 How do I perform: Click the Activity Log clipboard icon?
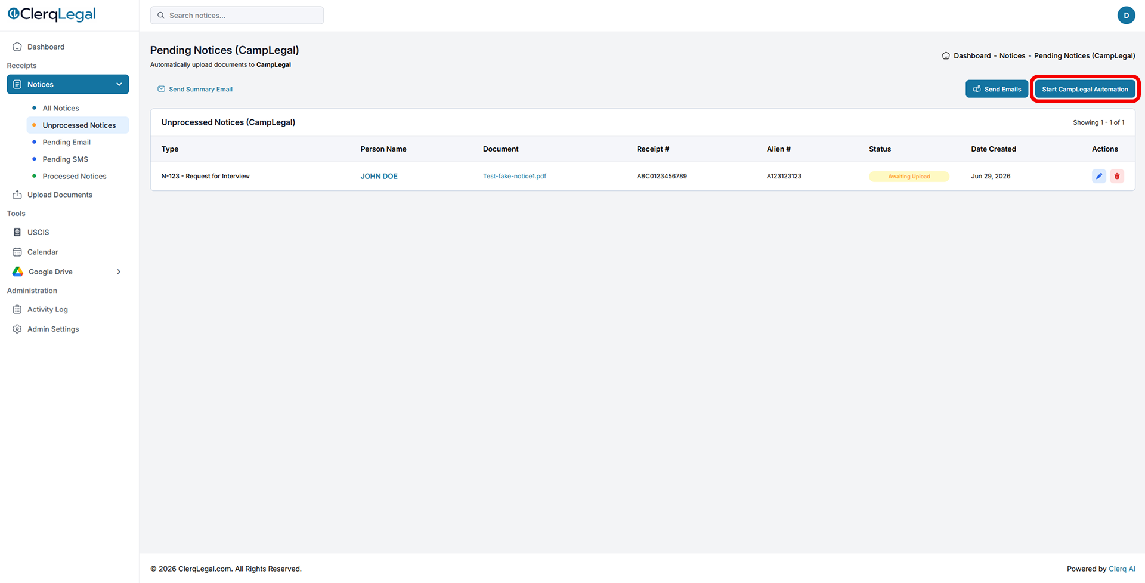point(17,309)
